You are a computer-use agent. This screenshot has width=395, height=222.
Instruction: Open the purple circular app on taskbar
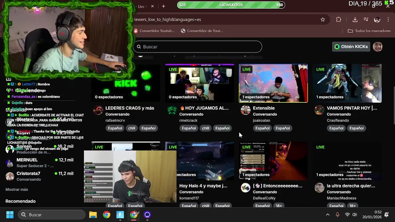click(x=147, y=215)
